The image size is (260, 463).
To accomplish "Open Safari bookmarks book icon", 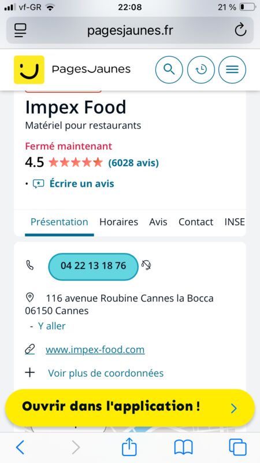I will pos(183,447).
